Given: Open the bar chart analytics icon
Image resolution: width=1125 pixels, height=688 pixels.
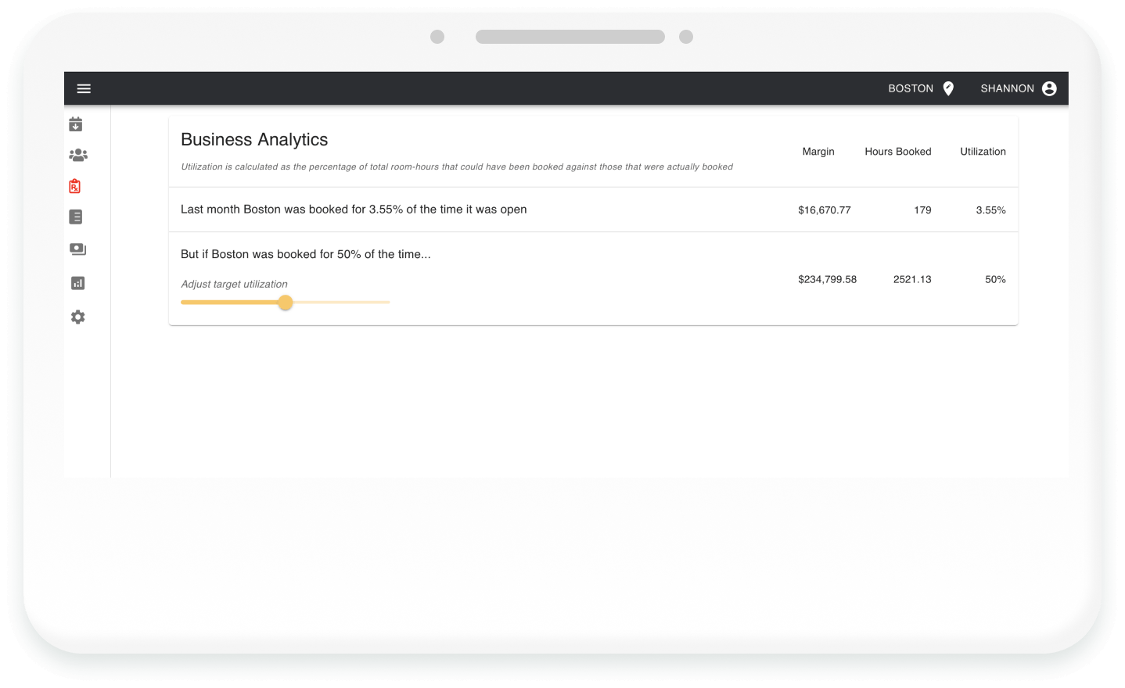Looking at the screenshot, I should 77,283.
